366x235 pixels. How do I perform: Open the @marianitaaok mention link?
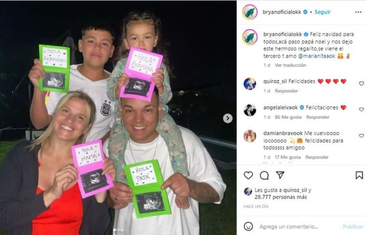coord(317,56)
